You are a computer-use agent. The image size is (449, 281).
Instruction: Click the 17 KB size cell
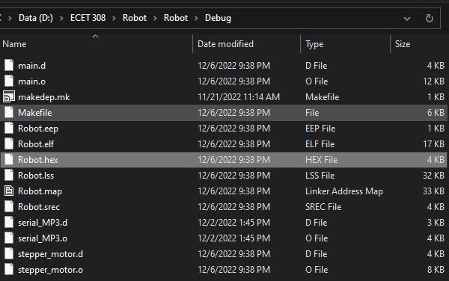[x=433, y=144]
